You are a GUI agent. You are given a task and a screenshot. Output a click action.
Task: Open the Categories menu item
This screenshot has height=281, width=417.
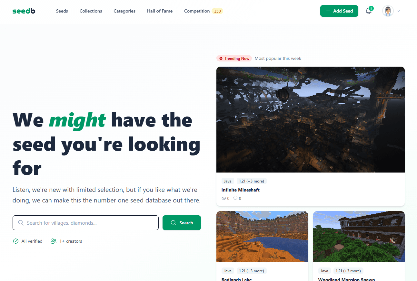click(124, 11)
